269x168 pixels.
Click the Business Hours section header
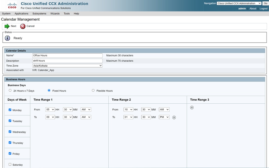tap(16, 79)
